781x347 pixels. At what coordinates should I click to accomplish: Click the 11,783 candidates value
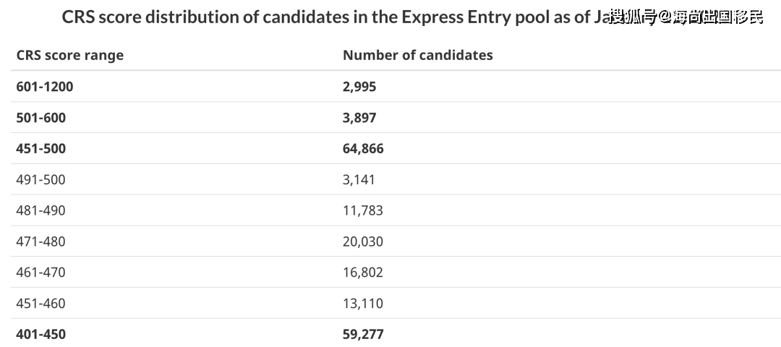362,210
